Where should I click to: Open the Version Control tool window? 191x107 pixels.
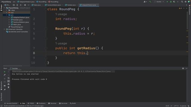(x=11, y=103)
